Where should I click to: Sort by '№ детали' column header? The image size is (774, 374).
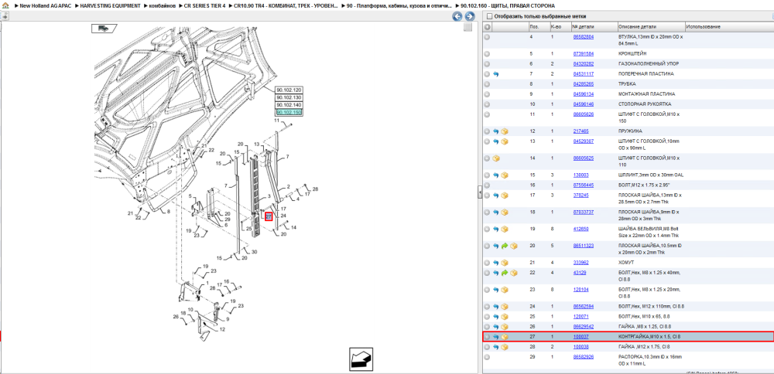tap(583, 26)
